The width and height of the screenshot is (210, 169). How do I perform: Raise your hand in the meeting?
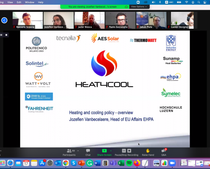(148, 153)
